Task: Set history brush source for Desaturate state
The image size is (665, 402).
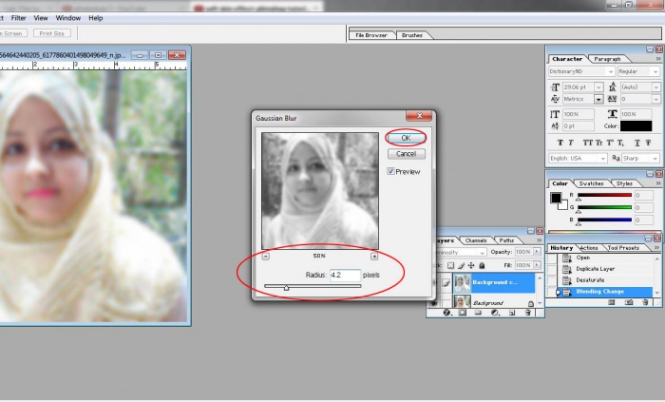Action: click(551, 280)
